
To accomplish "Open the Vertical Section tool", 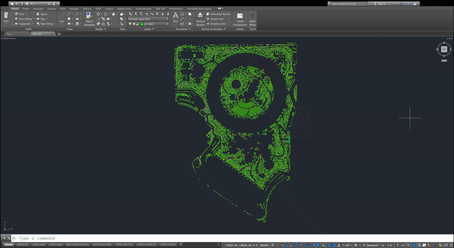I will click(200, 19).
